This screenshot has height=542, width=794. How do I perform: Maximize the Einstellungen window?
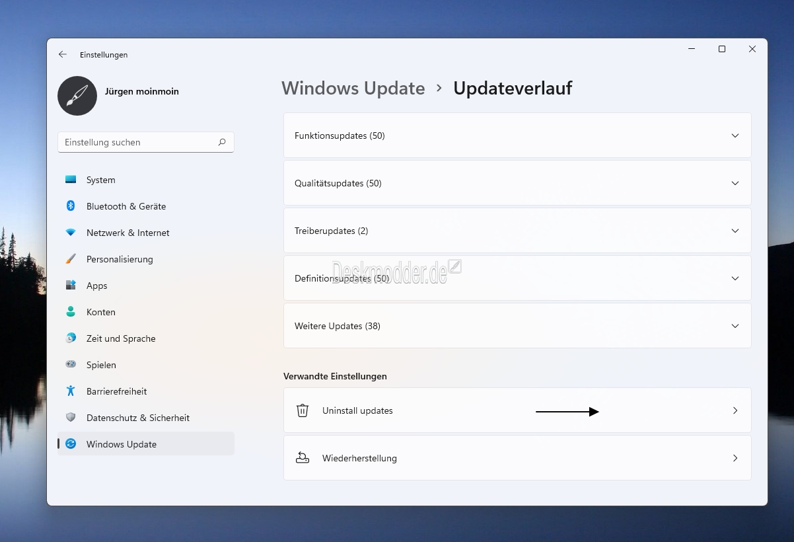(722, 49)
